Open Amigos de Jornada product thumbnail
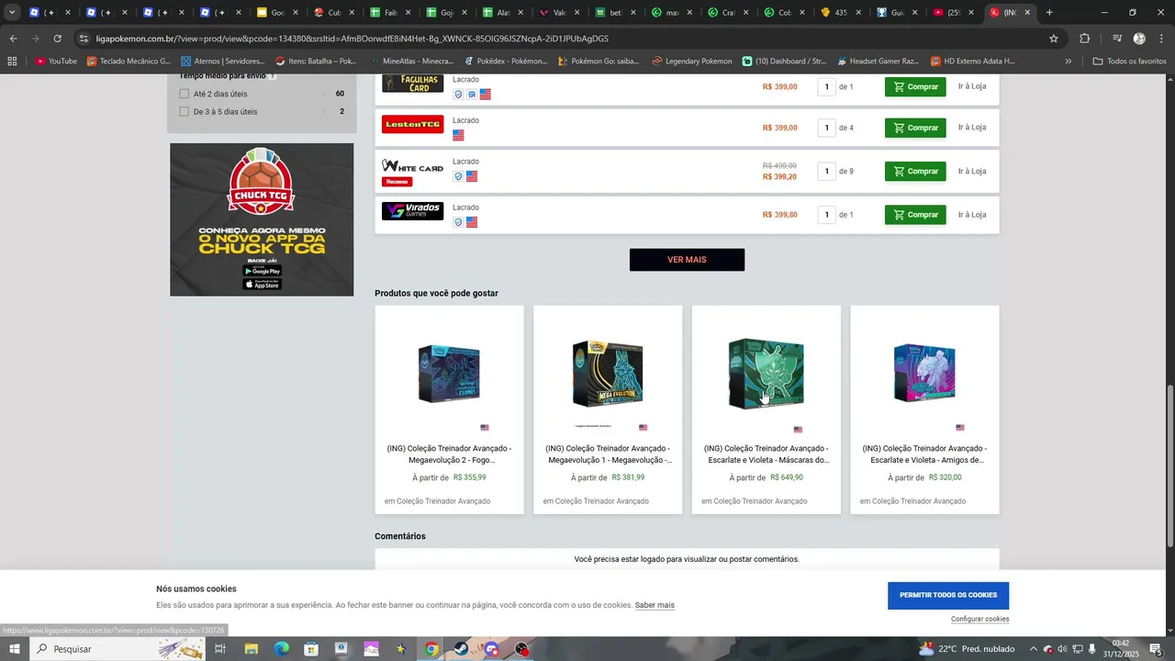Image resolution: width=1175 pixels, height=661 pixels. click(x=924, y=374)
